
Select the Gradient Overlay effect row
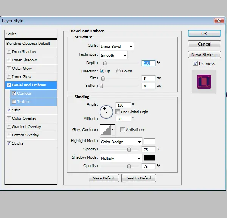tap(31, 127)
